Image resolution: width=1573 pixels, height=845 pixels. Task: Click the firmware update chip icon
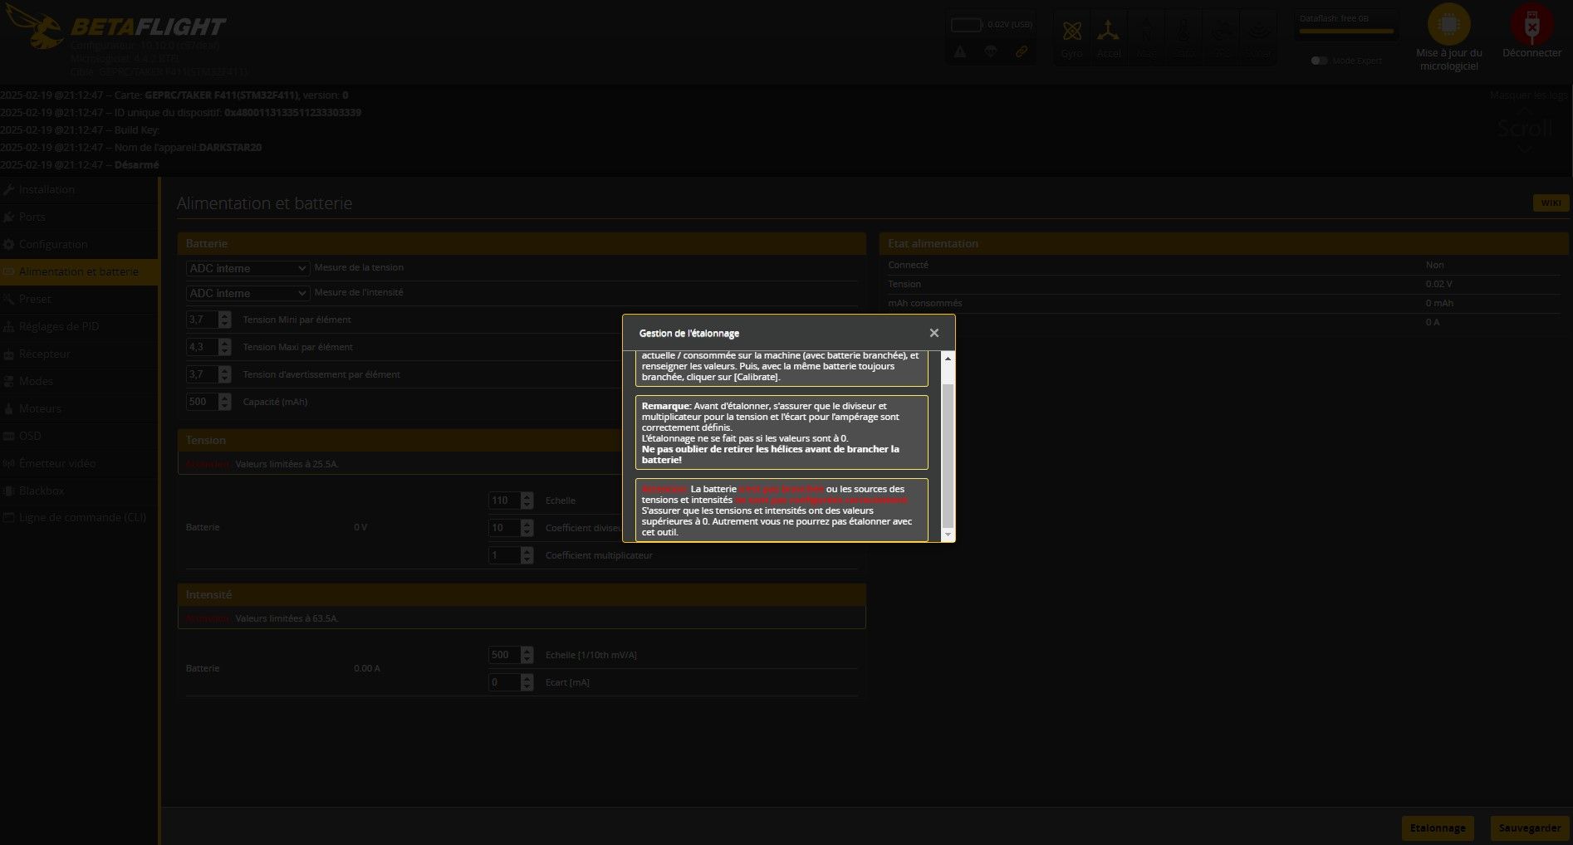click(1448, 26)
